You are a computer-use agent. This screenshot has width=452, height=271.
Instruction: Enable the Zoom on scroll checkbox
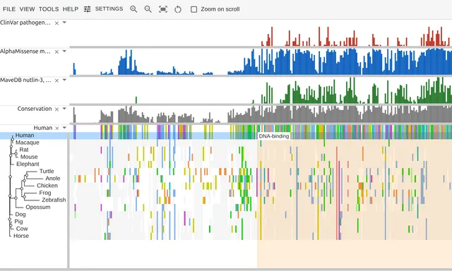[x=194, y=9]
